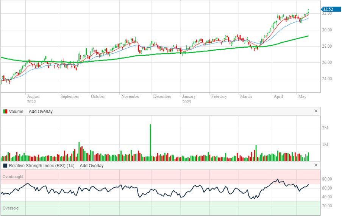This screenshot has height=216, width=342.
Task: Click the 80.00 RSI axis label
Action: click(327, 179)
